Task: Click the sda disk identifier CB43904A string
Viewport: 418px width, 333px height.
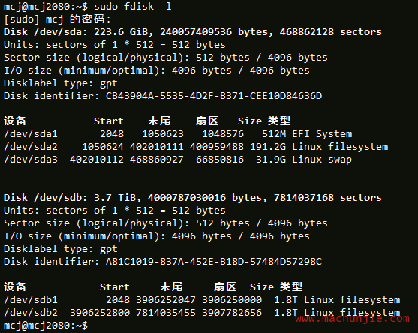Action: click(214, 96)
